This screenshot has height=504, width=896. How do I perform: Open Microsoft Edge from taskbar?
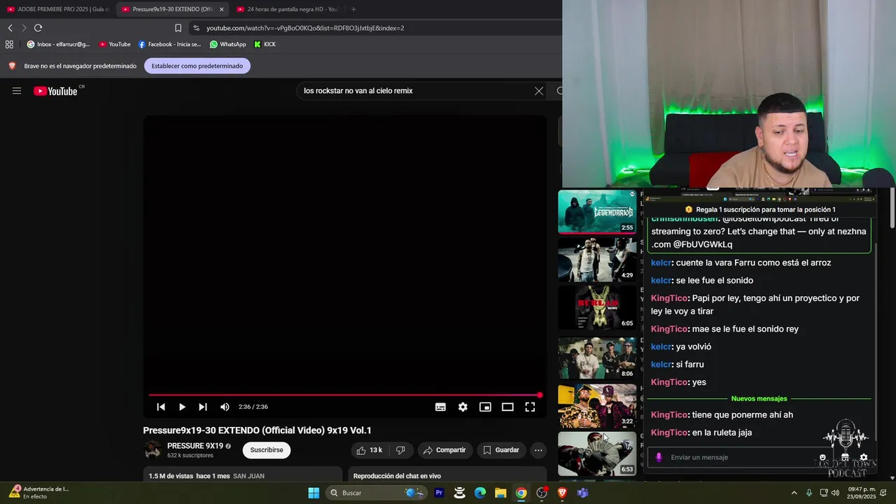point(480,493)
